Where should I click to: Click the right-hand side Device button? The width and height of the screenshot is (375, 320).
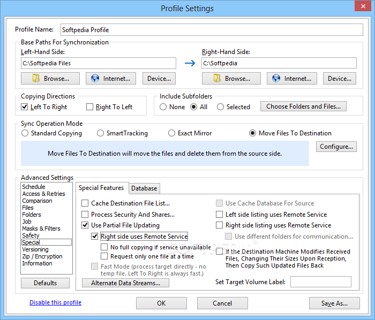point(339,79)
